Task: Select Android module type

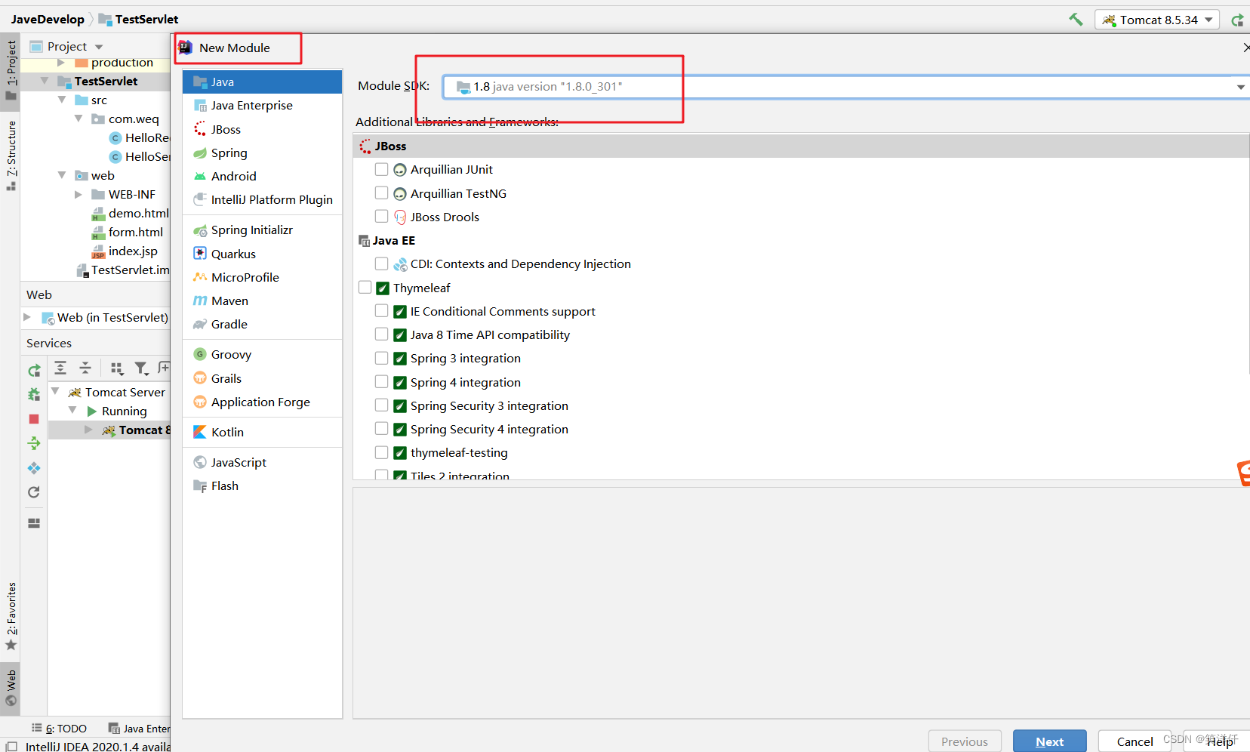Action: point(262,177)
